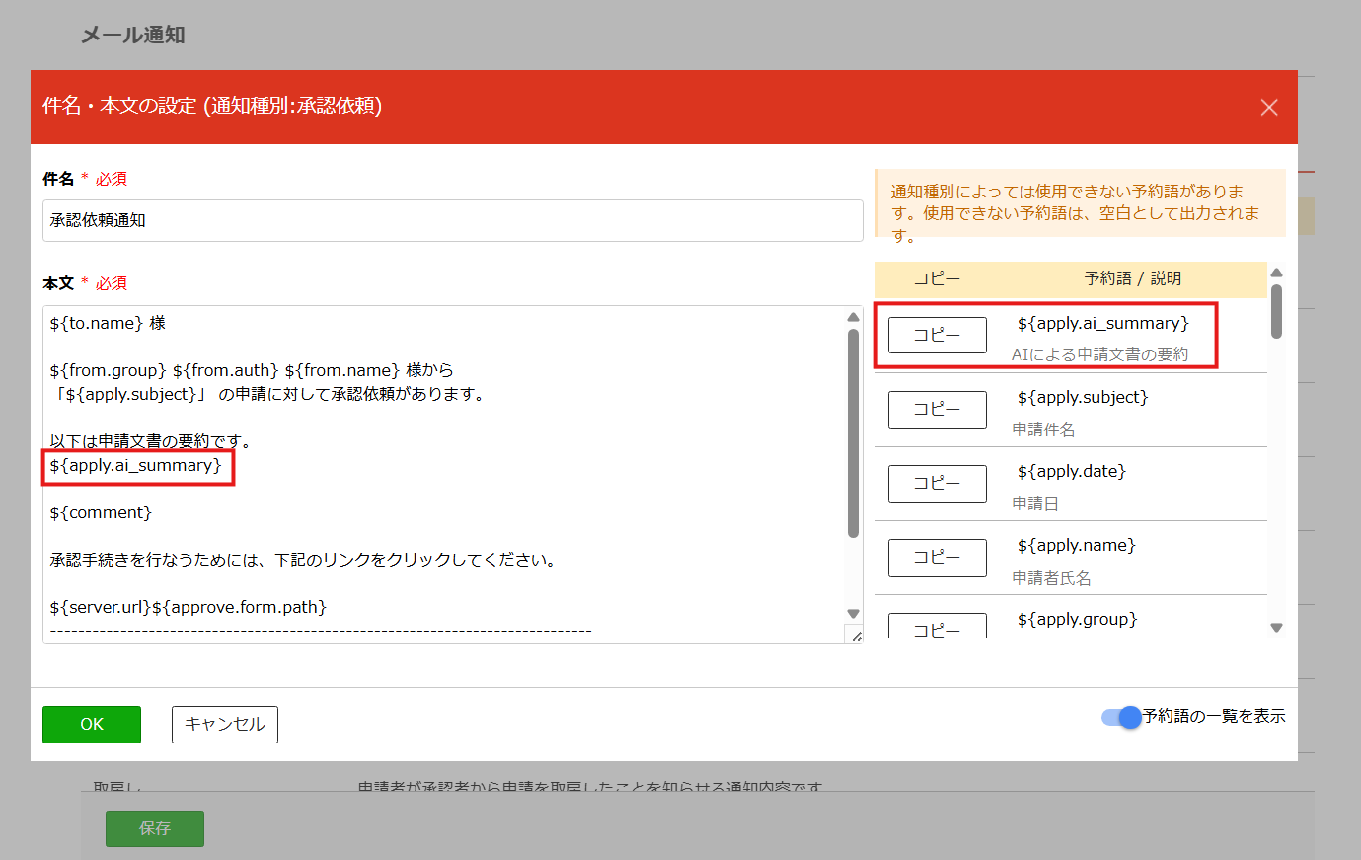Click inside the 件名 subject field
This screenshot has height=860, width=1361.
[x=452, y=220]
